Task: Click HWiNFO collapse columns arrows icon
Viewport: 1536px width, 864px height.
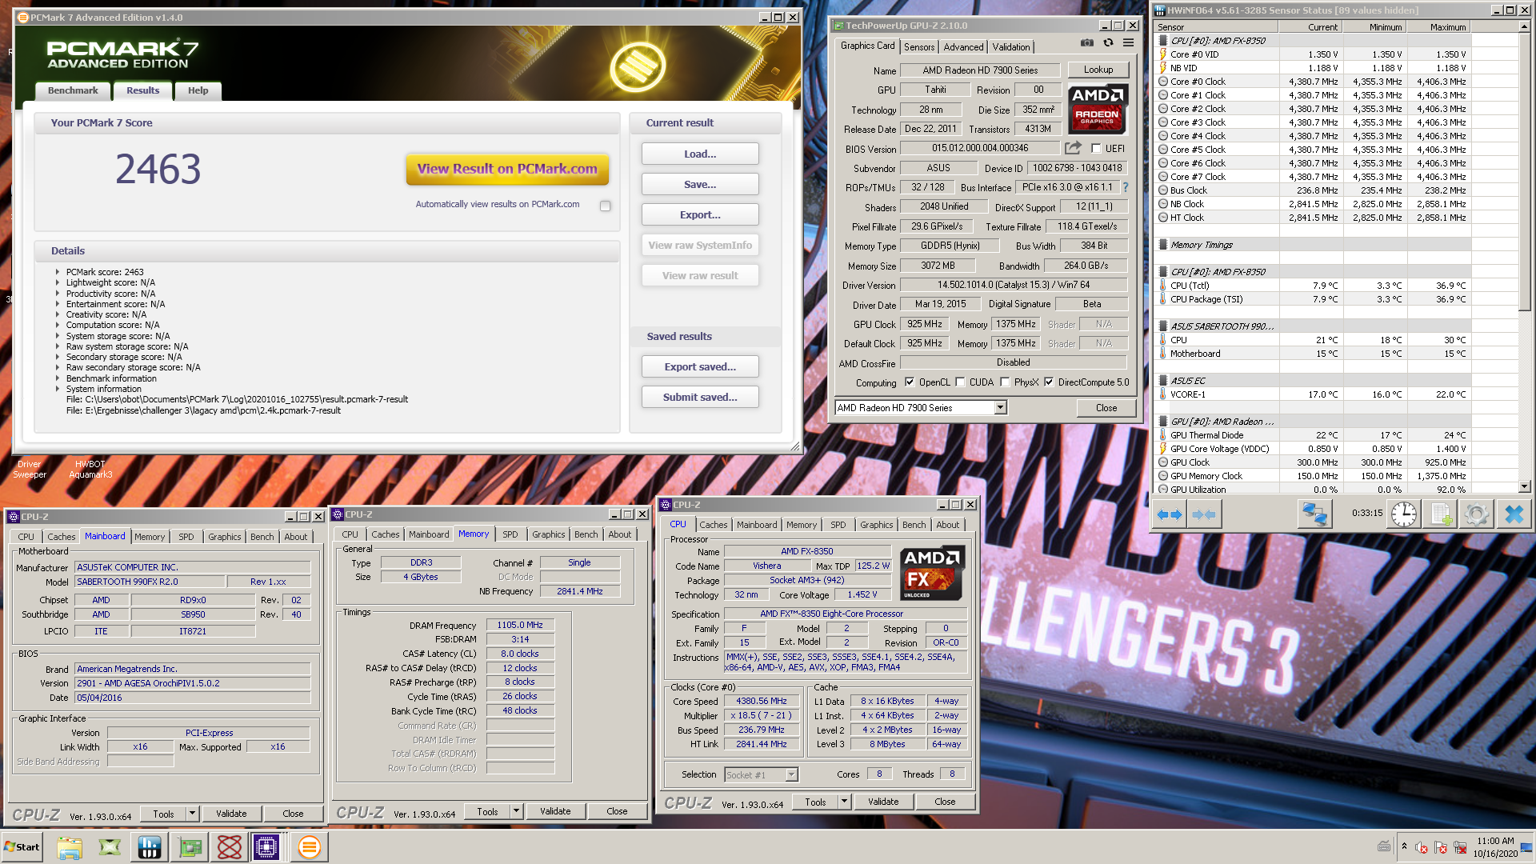Action: tap(1204, 514)
